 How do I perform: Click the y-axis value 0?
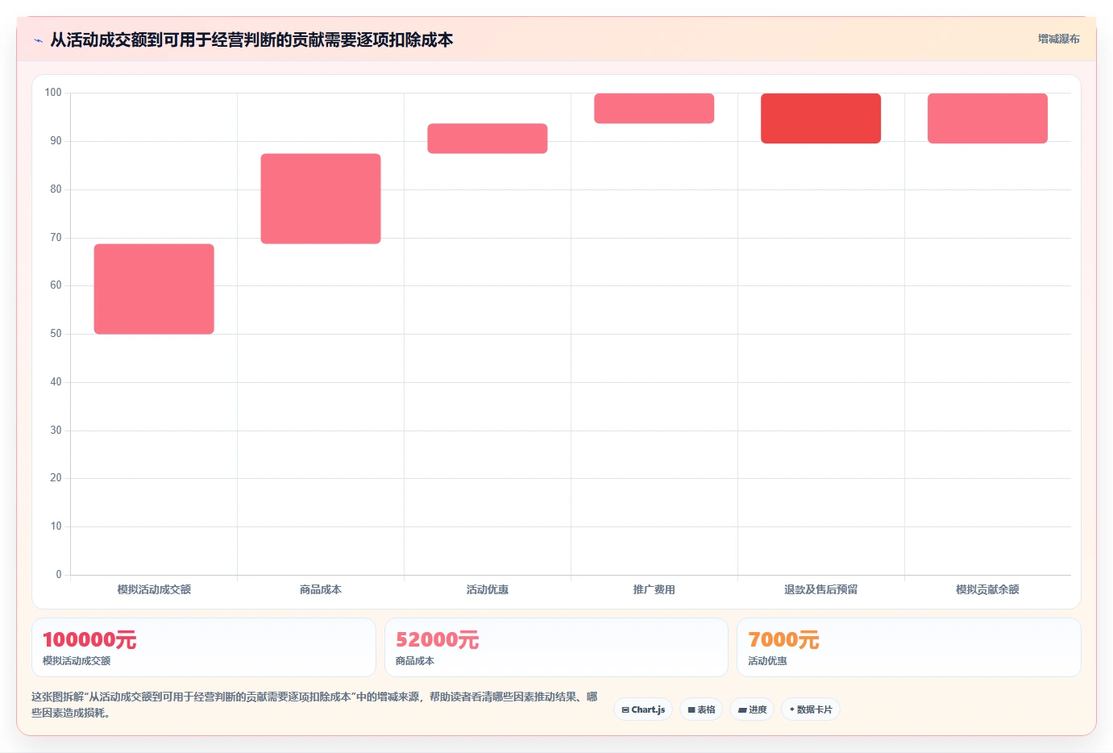pyautogui.click(x=59, y=575)
